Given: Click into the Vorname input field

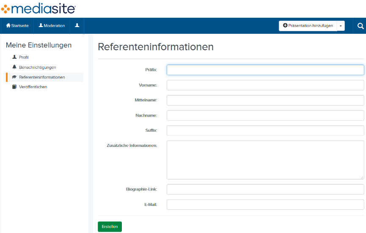Looking at the screenshot, I should (x=265, y=85).
